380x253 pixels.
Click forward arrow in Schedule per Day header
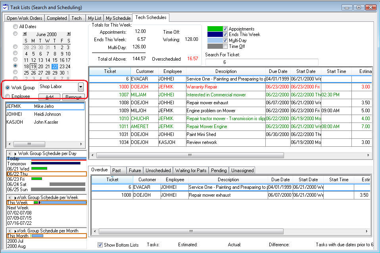(x=15, y=153)
